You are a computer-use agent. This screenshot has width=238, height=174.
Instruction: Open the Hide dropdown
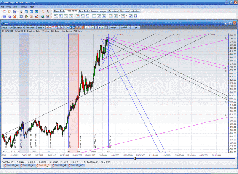pyautogui.click(x=41, y=27)
